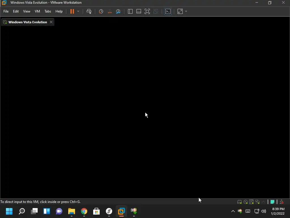Open File Explorer from taskbar

point(72,211)
